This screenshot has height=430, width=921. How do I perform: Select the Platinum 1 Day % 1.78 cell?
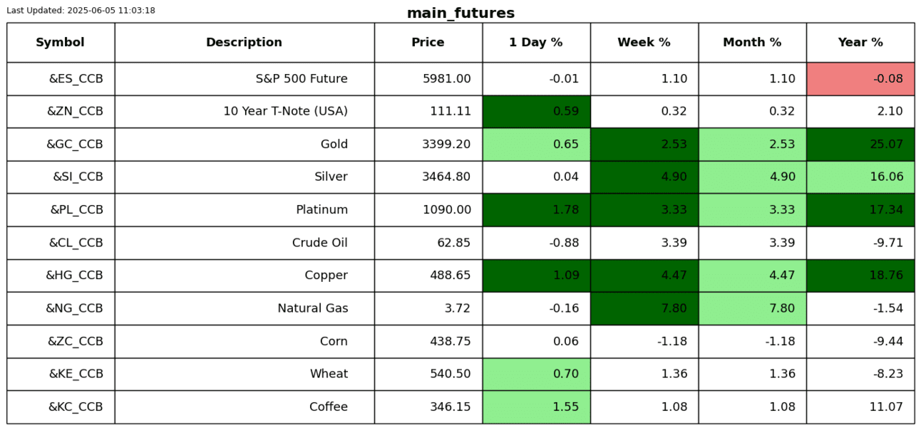[536, 210]
